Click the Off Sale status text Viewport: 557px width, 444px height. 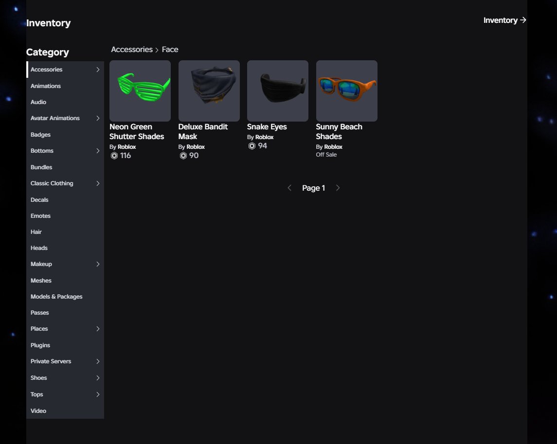point(326,155)
